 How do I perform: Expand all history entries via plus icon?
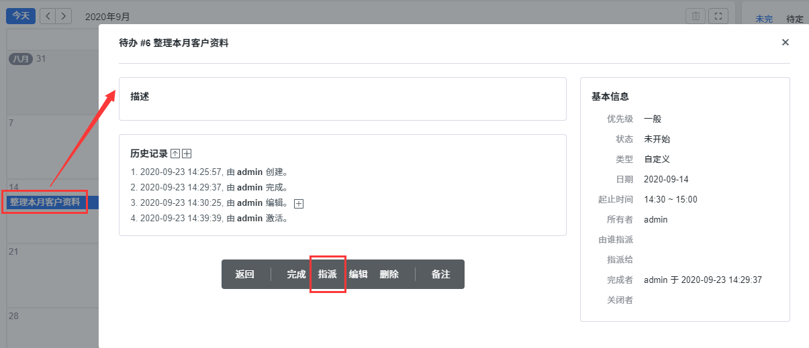click(x=187, y=154)
